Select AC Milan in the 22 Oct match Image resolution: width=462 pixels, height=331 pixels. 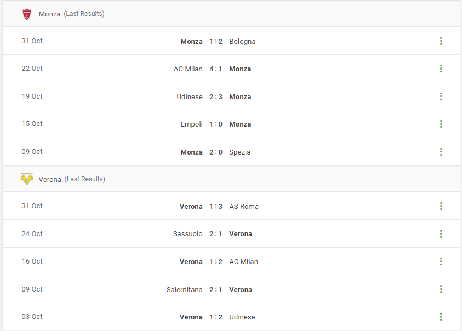[188, 69]
